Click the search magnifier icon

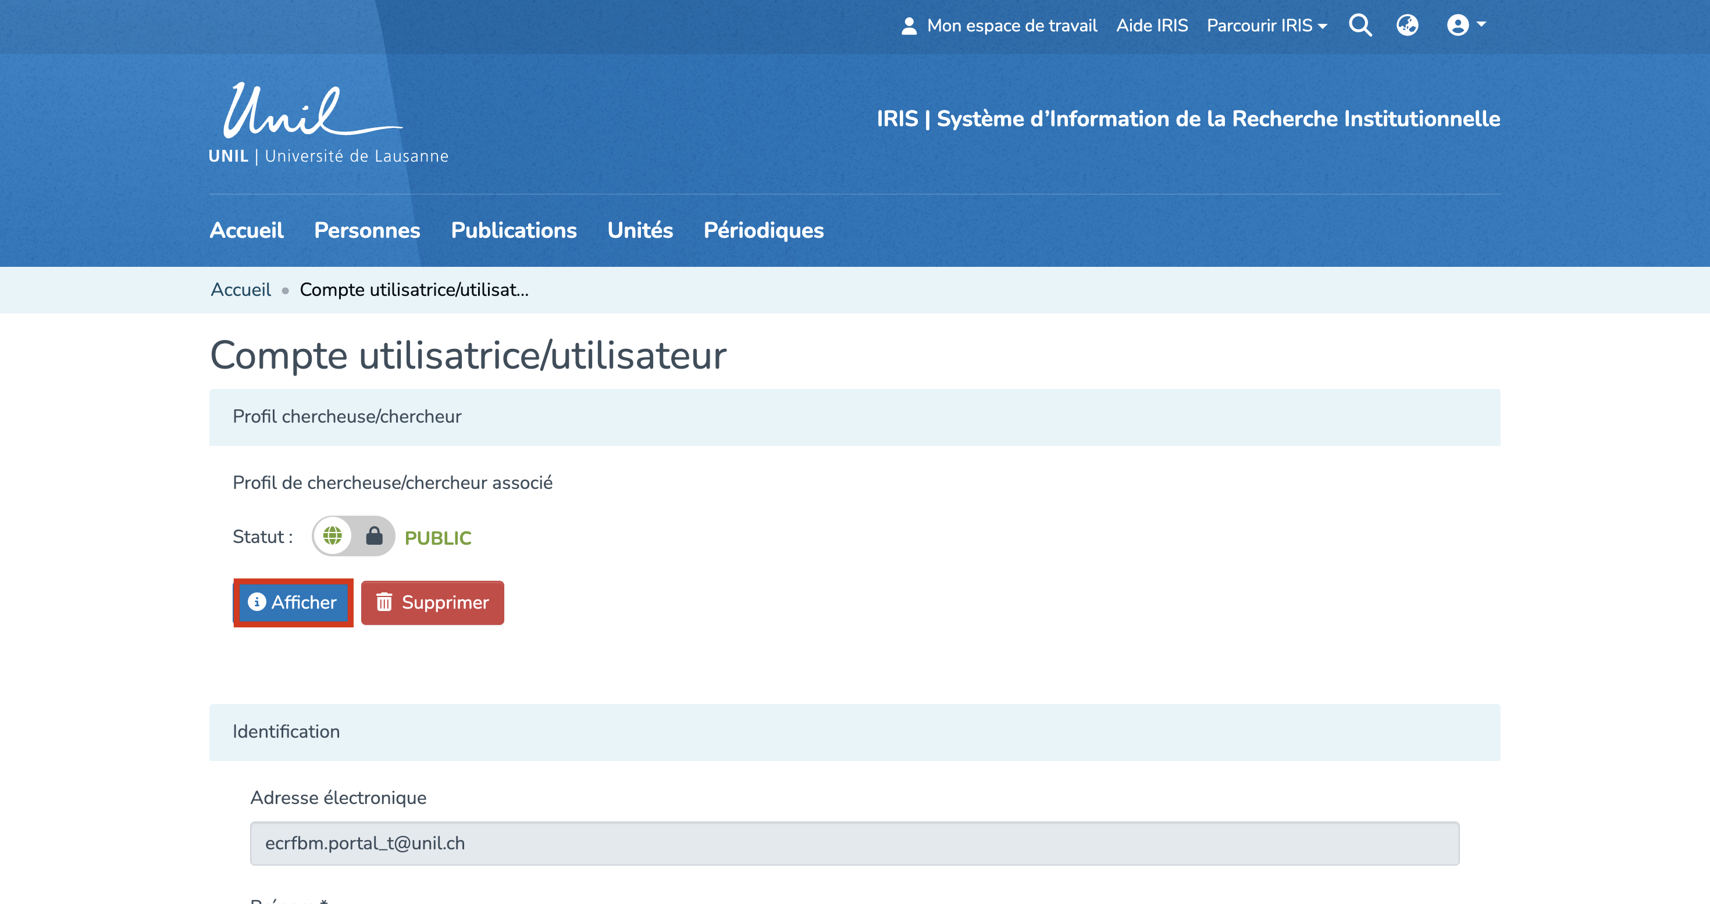point(1359,25)
